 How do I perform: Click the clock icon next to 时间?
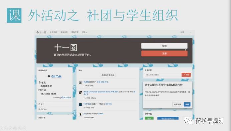pyautogui.click(x=39, y=90)
